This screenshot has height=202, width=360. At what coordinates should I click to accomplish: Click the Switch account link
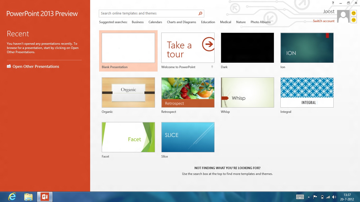pyautogui.click(x=324, y=21)
